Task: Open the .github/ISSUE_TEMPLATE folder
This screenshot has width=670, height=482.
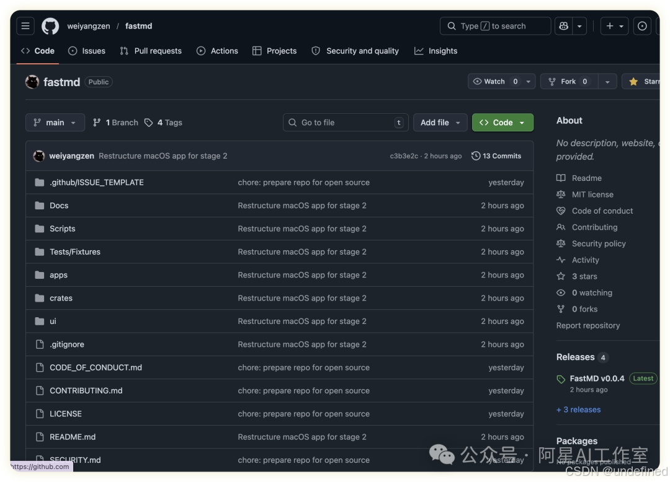Action: (97, 183)
